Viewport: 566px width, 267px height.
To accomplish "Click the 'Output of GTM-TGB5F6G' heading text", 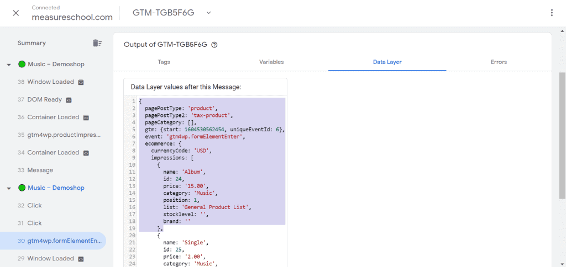I will pos(166,45).
